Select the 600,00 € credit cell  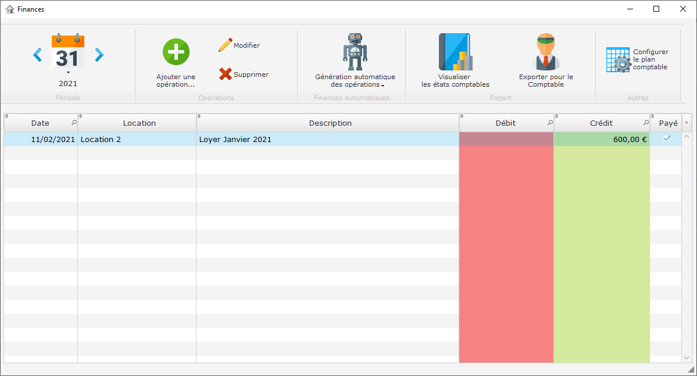[602, 139]
